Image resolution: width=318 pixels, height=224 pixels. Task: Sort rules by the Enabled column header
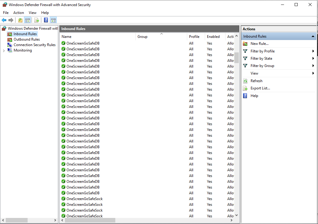215,37
